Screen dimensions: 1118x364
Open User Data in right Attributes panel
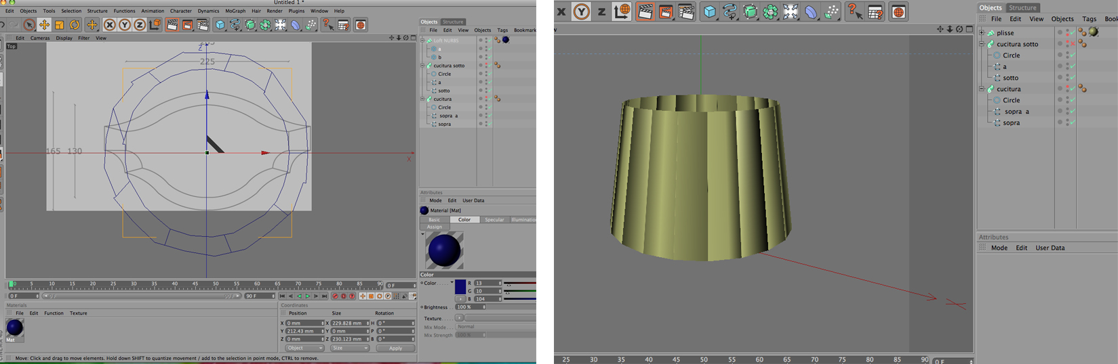tap(1050, 248)
